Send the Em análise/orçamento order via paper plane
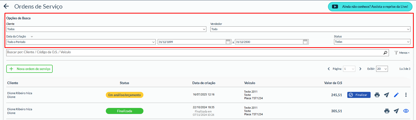Screen dimensions: 416x120 point(386,95)
